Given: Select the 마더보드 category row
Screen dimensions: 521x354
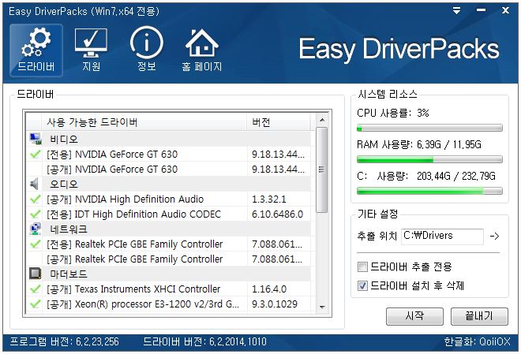Looking at the screenshot, I should pos(170,274).
